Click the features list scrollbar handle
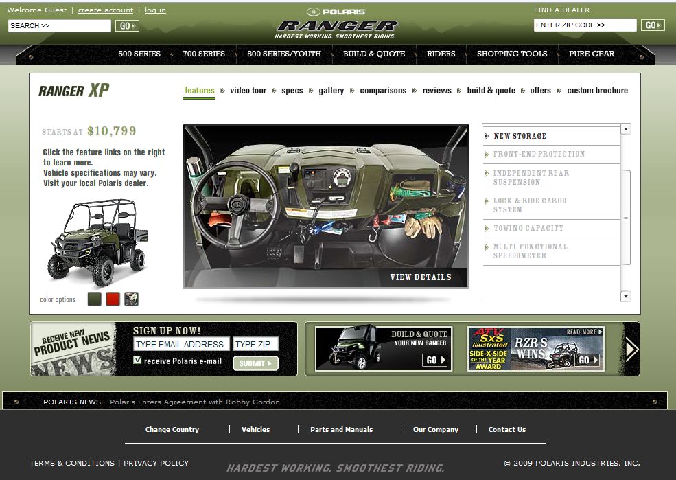676x480 pixels. pos(626,218)
